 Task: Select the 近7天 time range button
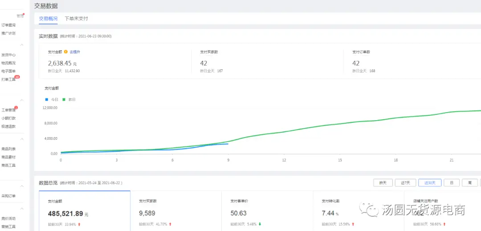click(405, 182)
